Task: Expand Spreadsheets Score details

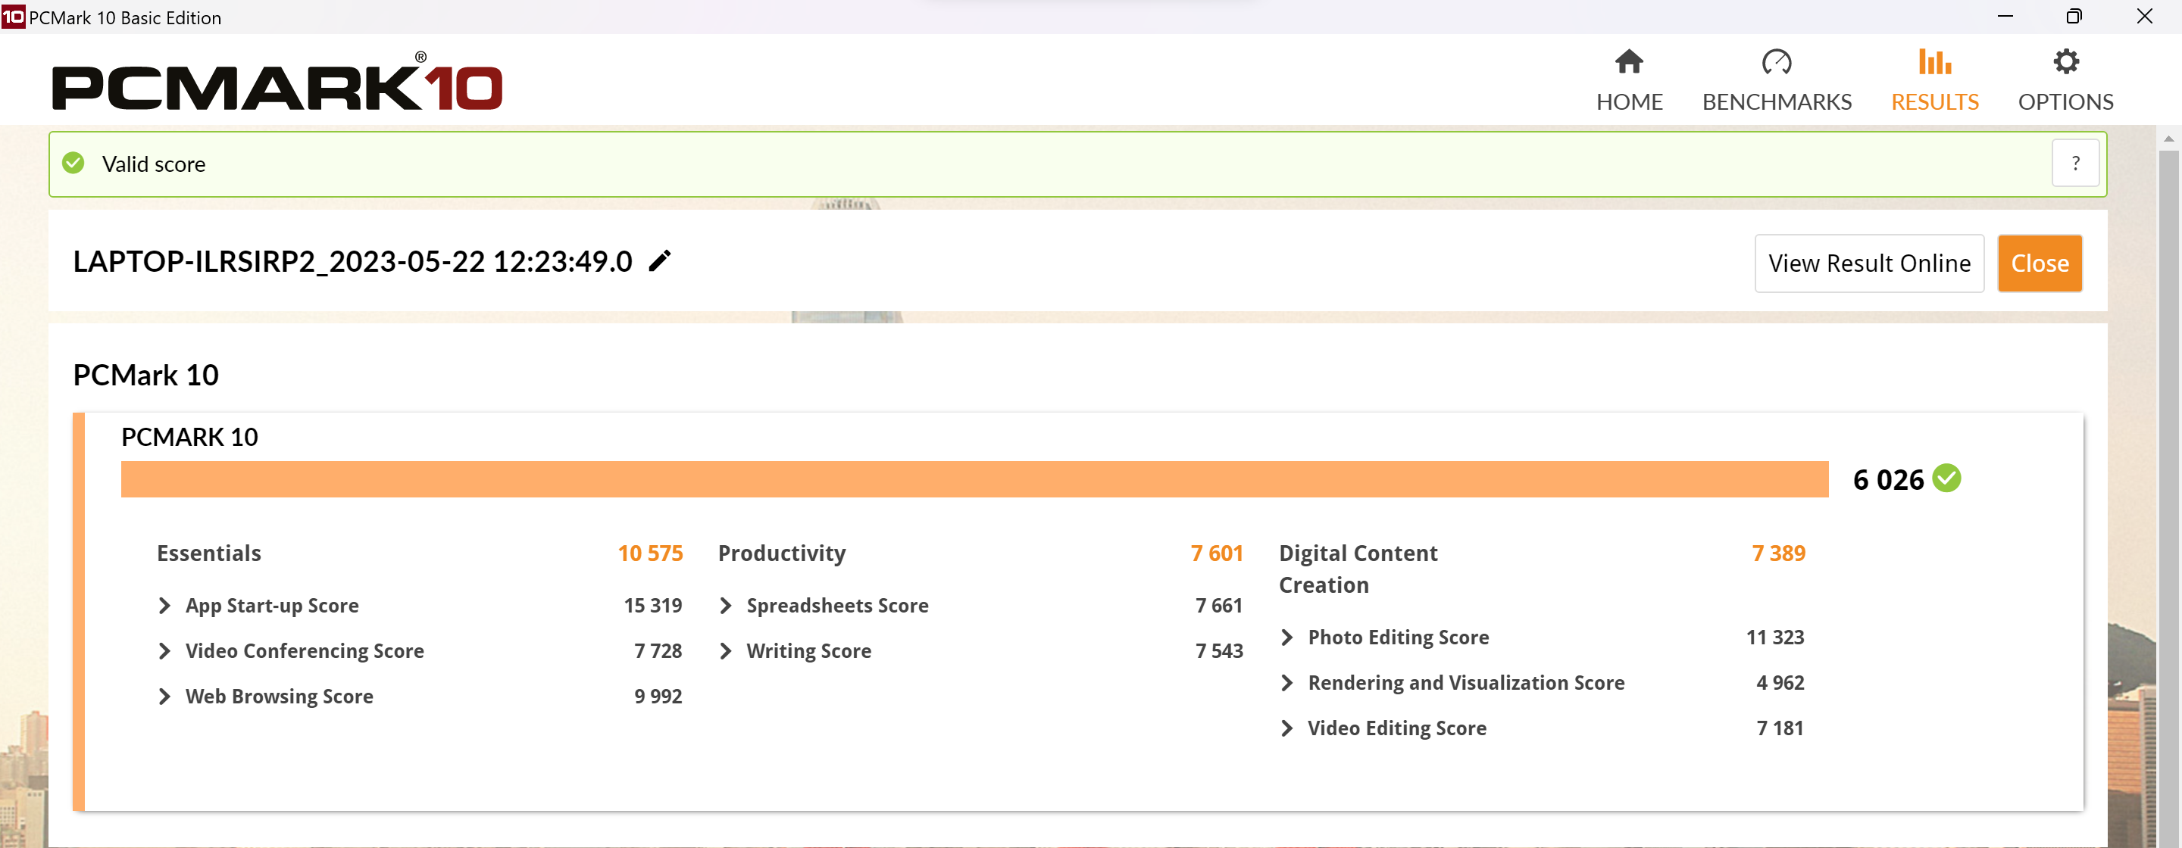Action: point(725,605)
